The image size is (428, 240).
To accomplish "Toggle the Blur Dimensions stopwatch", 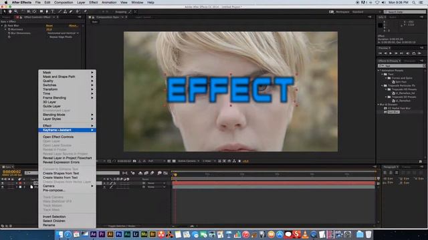I will pyautogui.click(x=9, y=33).
